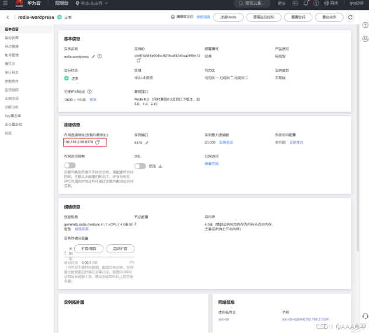The image size is (369, 333).
Task: Click the 自动扩容 button
Action: click(120, 249)
